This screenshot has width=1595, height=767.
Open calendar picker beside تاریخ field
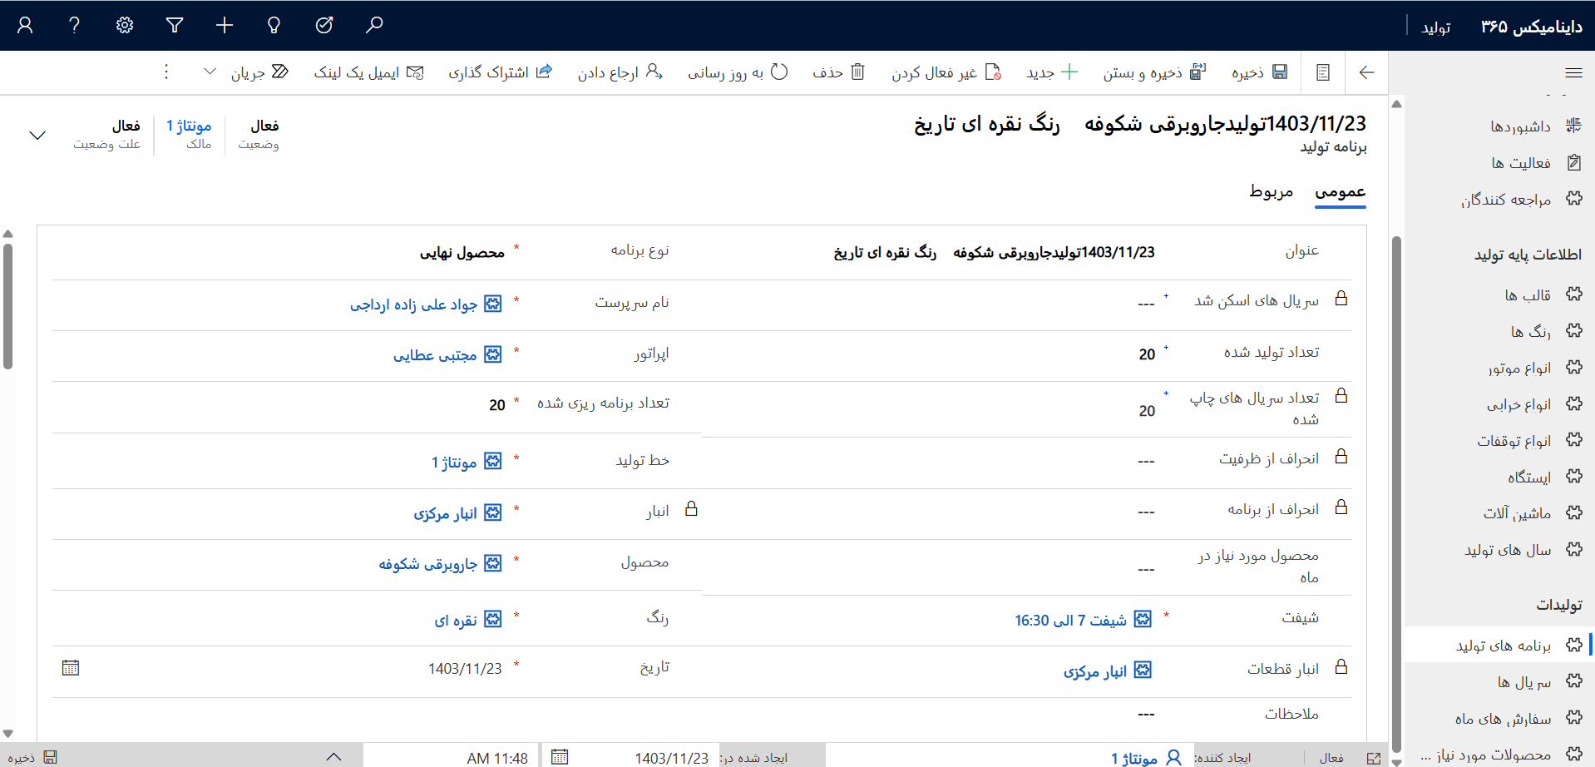point(71,668)
